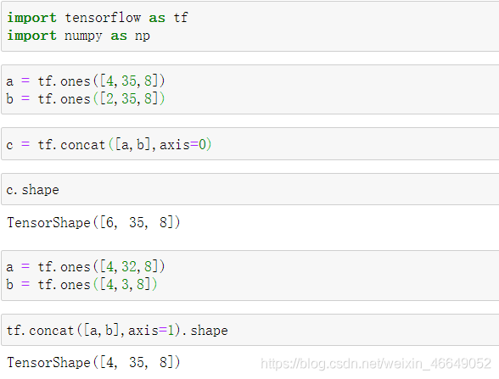Image resolution: width=499 pixels, height=379 pixels.
Task: Click the tf alias in first cell
Action: 181,18
